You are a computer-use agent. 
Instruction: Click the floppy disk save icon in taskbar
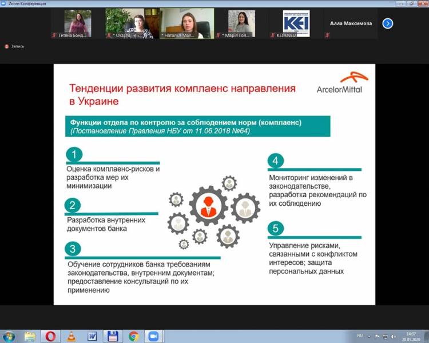(x=113, y=336)
